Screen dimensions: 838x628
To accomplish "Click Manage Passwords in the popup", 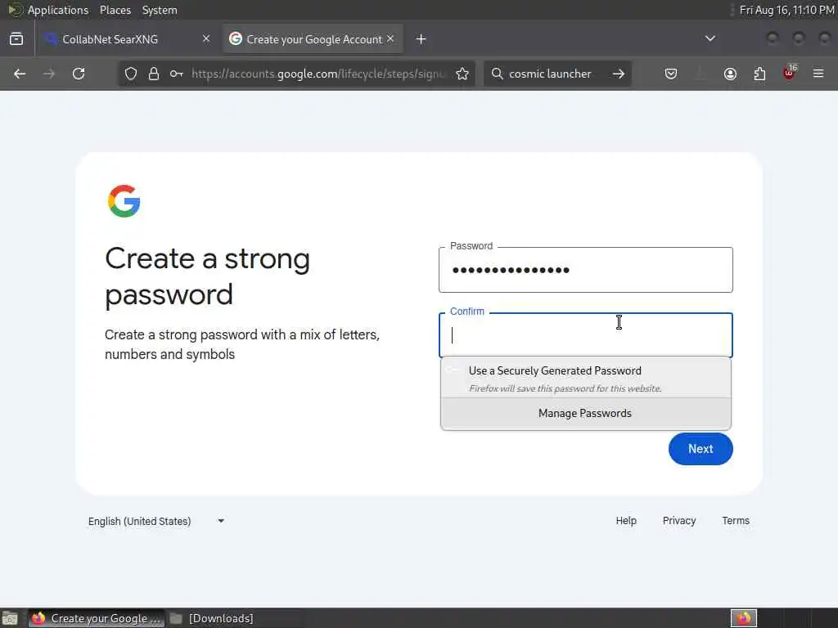I will point(586,413).
